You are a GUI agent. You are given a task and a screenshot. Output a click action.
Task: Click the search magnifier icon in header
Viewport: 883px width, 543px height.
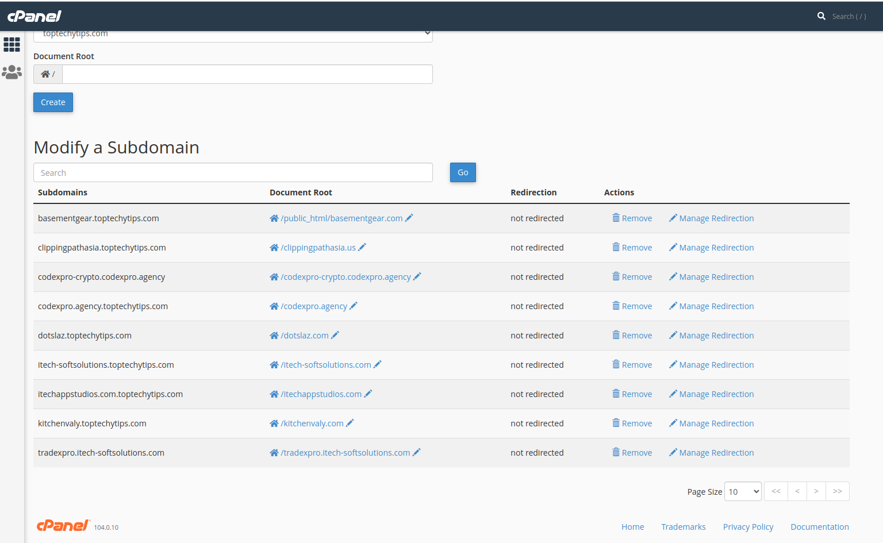pyautogui.click(x=821, y=16)
